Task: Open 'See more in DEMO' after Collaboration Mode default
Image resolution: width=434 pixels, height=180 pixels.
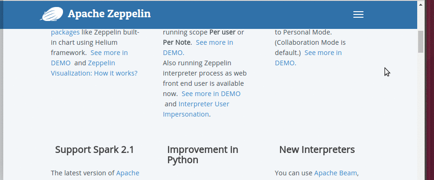Action: point(308,58)
